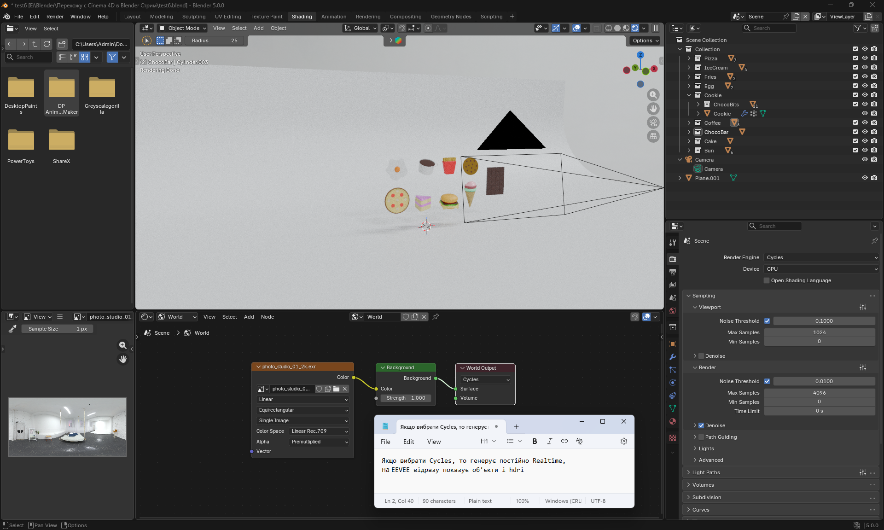Click the viewport zoom magnifier icon
This screenshot has width=884, height=530.
click(x=653, y=95)
